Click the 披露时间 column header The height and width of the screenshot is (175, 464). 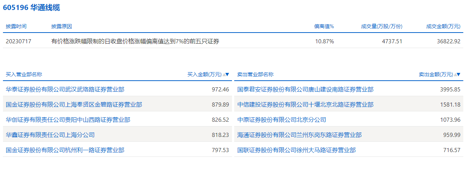[x=16, y=26]
